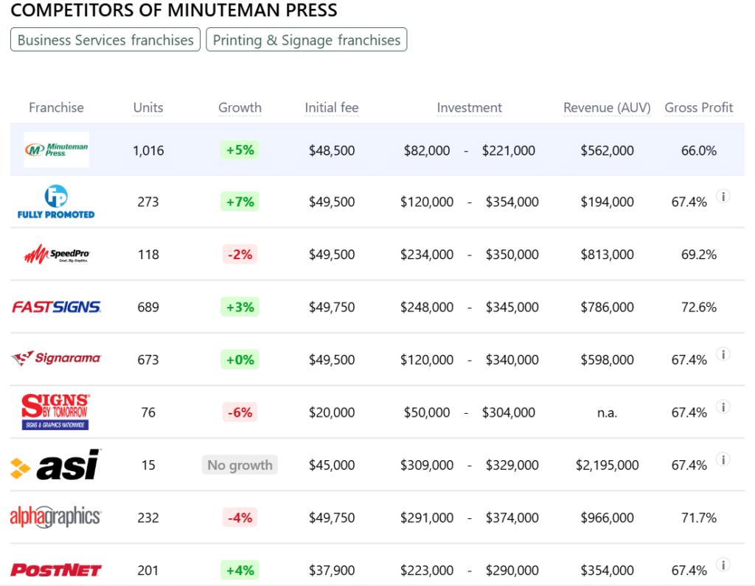
Task: Click the Minuteman Press logo
Action: point(56,149)
